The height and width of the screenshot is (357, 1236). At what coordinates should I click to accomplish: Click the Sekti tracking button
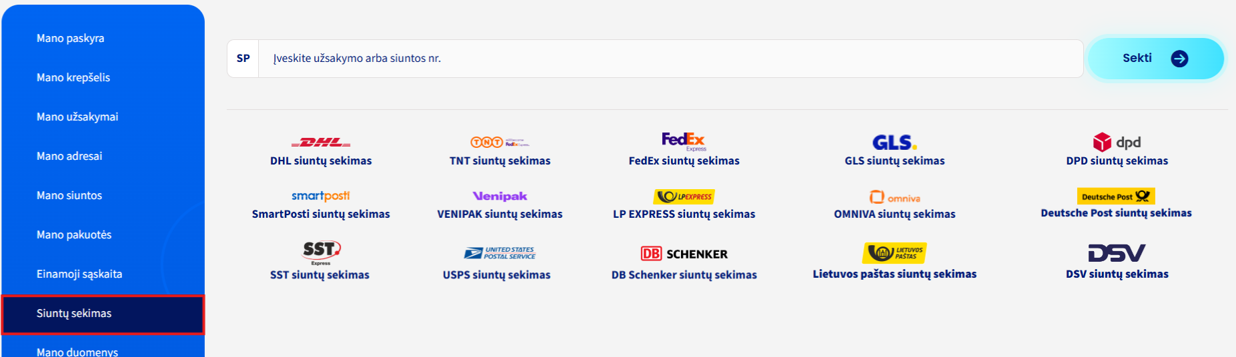[x=1155, y=59]
